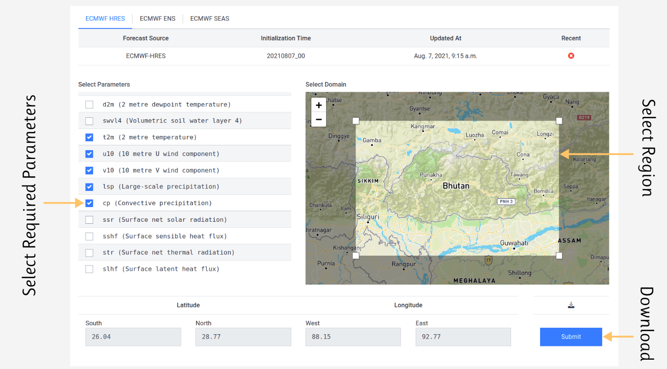
Task: Click Siliguri on the map
Action: coord(367,216)
